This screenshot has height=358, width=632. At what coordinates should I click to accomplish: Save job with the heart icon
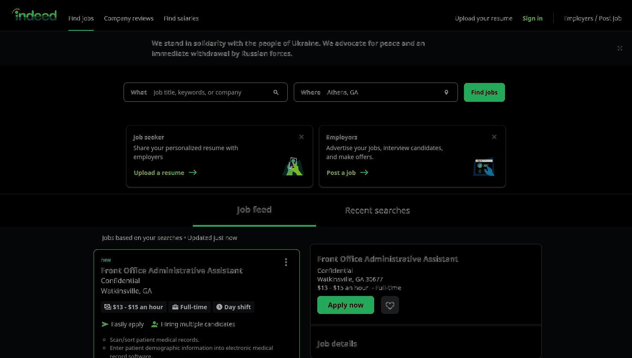[390, 305]
